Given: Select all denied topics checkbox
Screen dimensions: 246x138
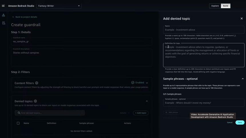Looking at the screenshot, I should pos(18,123).
